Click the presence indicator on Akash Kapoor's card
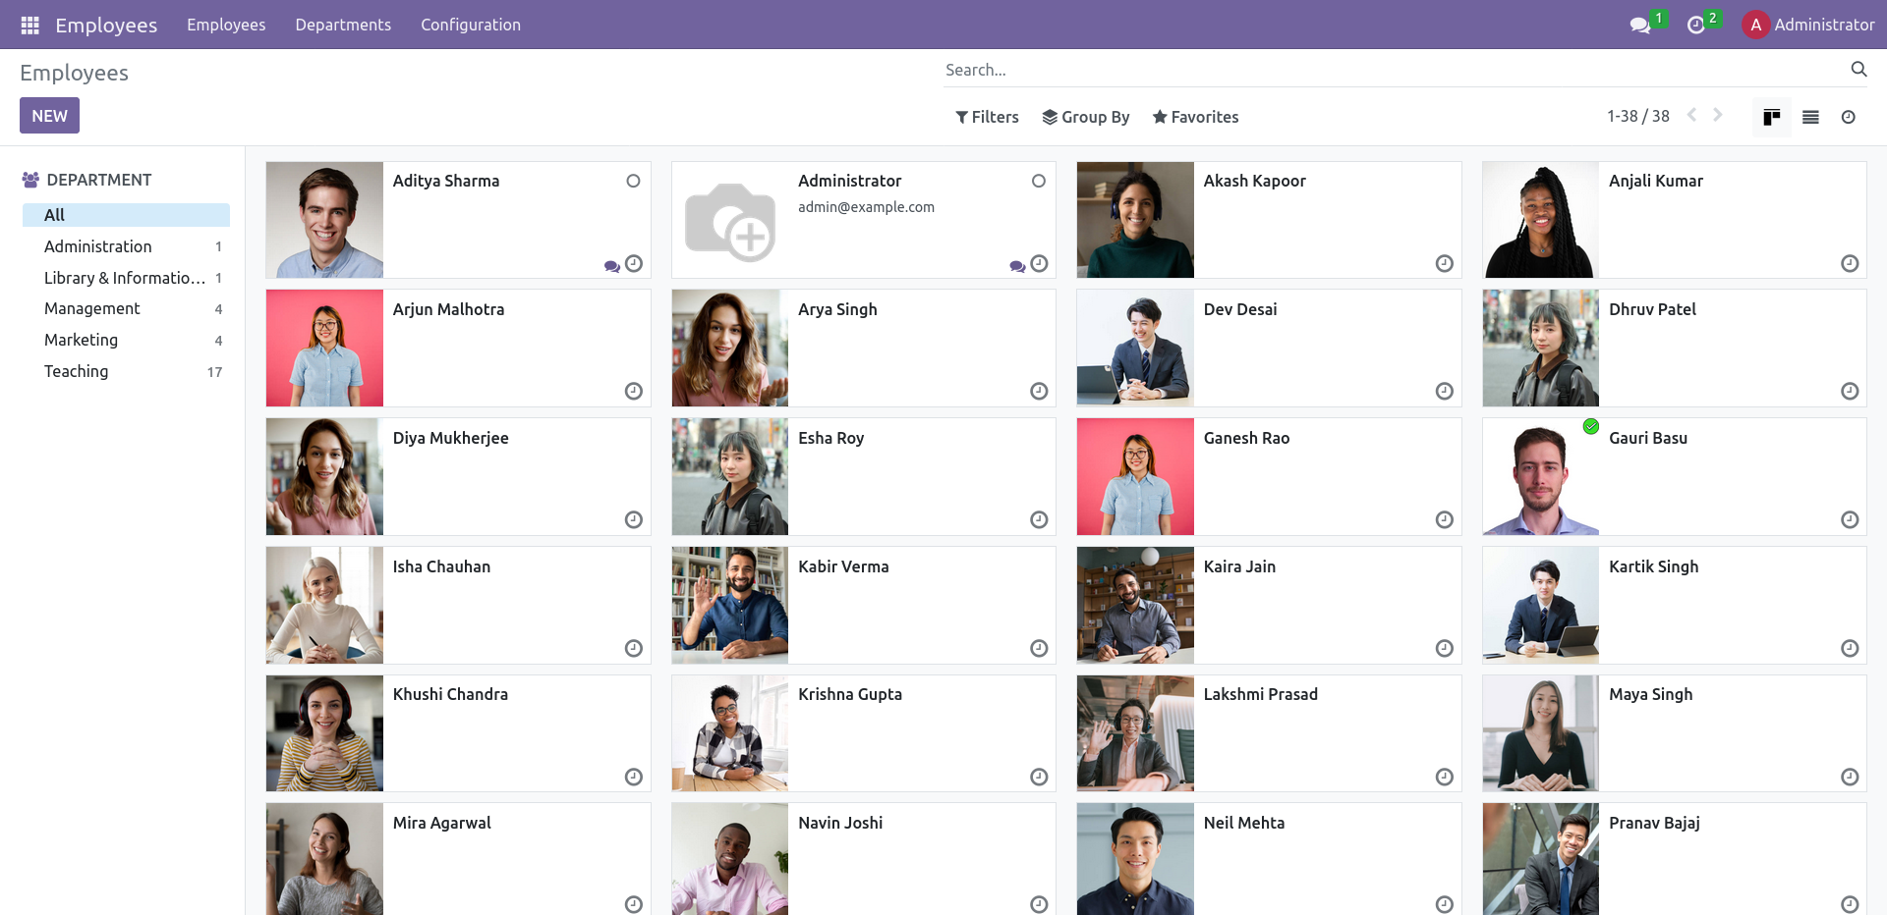 [x=1443, y=263]
